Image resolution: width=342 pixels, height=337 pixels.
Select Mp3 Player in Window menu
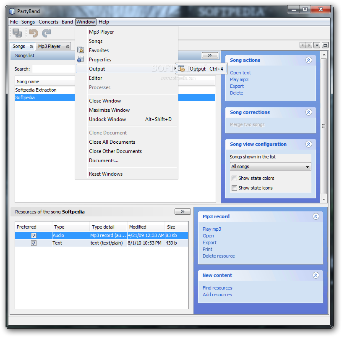pos(126,32)
